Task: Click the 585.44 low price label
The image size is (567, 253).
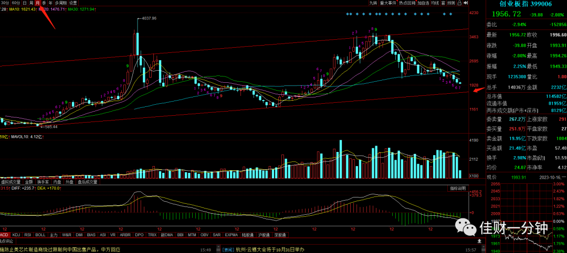Action: pos(50,127)
